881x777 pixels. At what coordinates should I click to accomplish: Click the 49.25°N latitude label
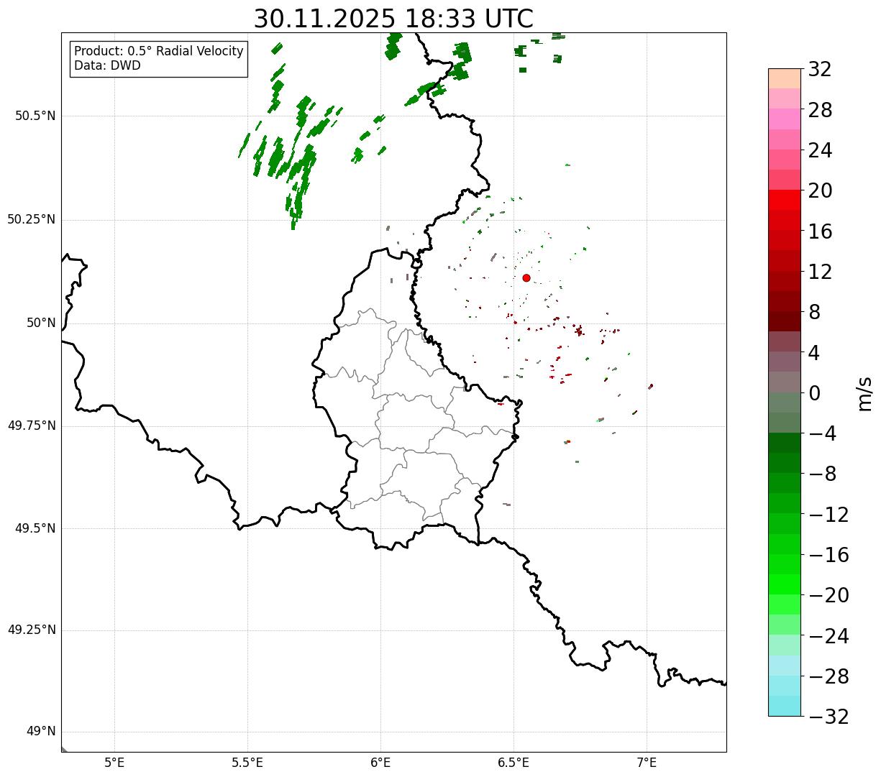[x=32, y=630]
